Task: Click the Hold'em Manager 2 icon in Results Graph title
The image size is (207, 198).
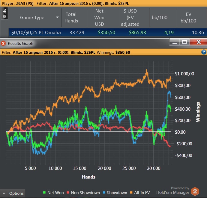Action: 3,43
